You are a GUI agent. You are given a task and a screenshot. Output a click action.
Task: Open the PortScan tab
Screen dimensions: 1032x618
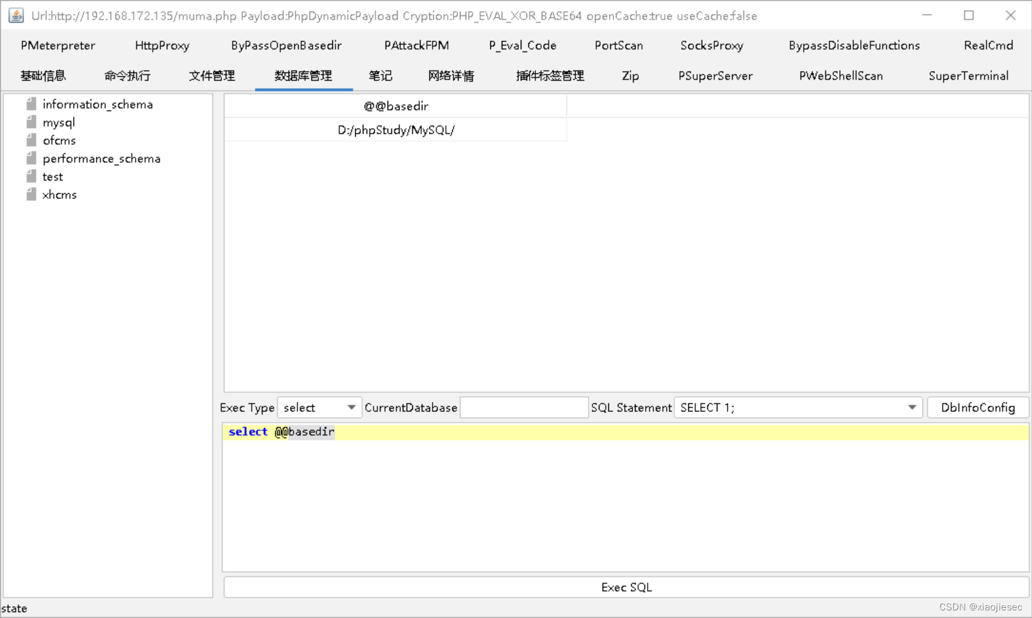618,45
